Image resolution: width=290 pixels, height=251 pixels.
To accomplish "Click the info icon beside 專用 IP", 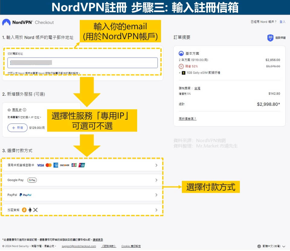I will (24, 110).
